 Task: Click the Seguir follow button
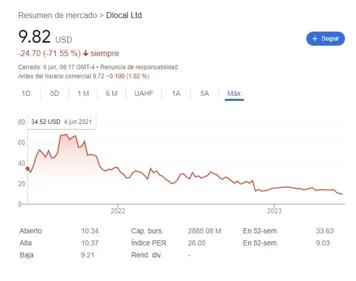(x=325, y=39)
